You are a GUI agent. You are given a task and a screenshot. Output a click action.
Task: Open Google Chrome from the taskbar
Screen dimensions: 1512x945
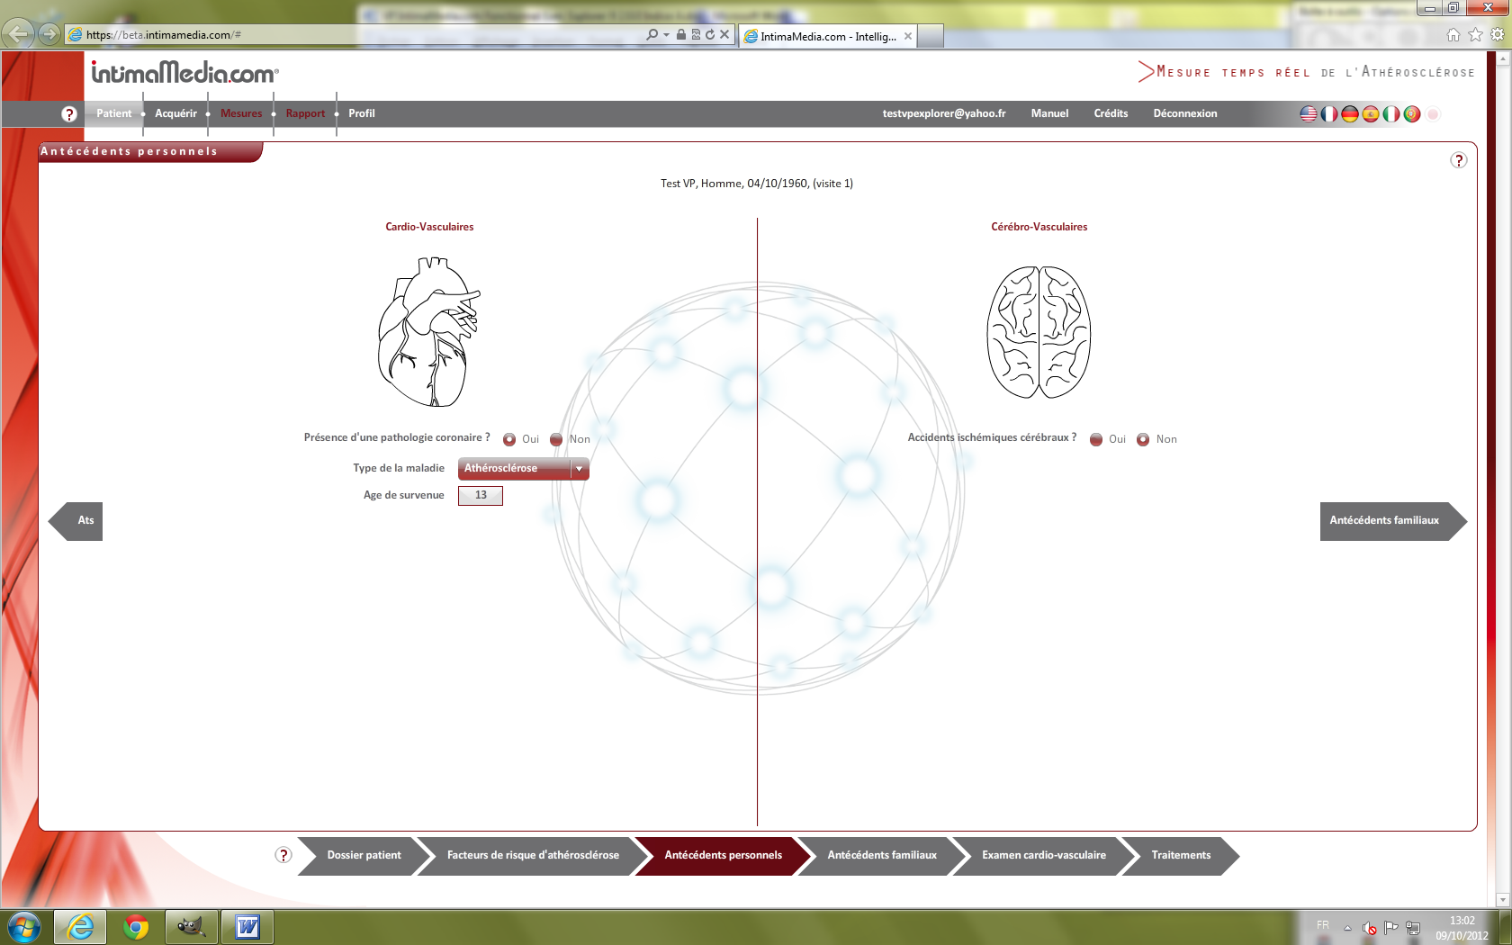pos(136,926)
